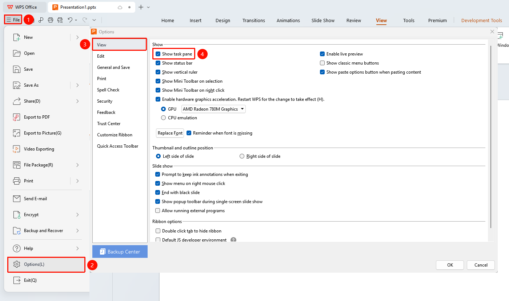Uncheck Show status bar
Viewport: 509px width, 301px height.
pyautogui.click(x=158, y=63)
